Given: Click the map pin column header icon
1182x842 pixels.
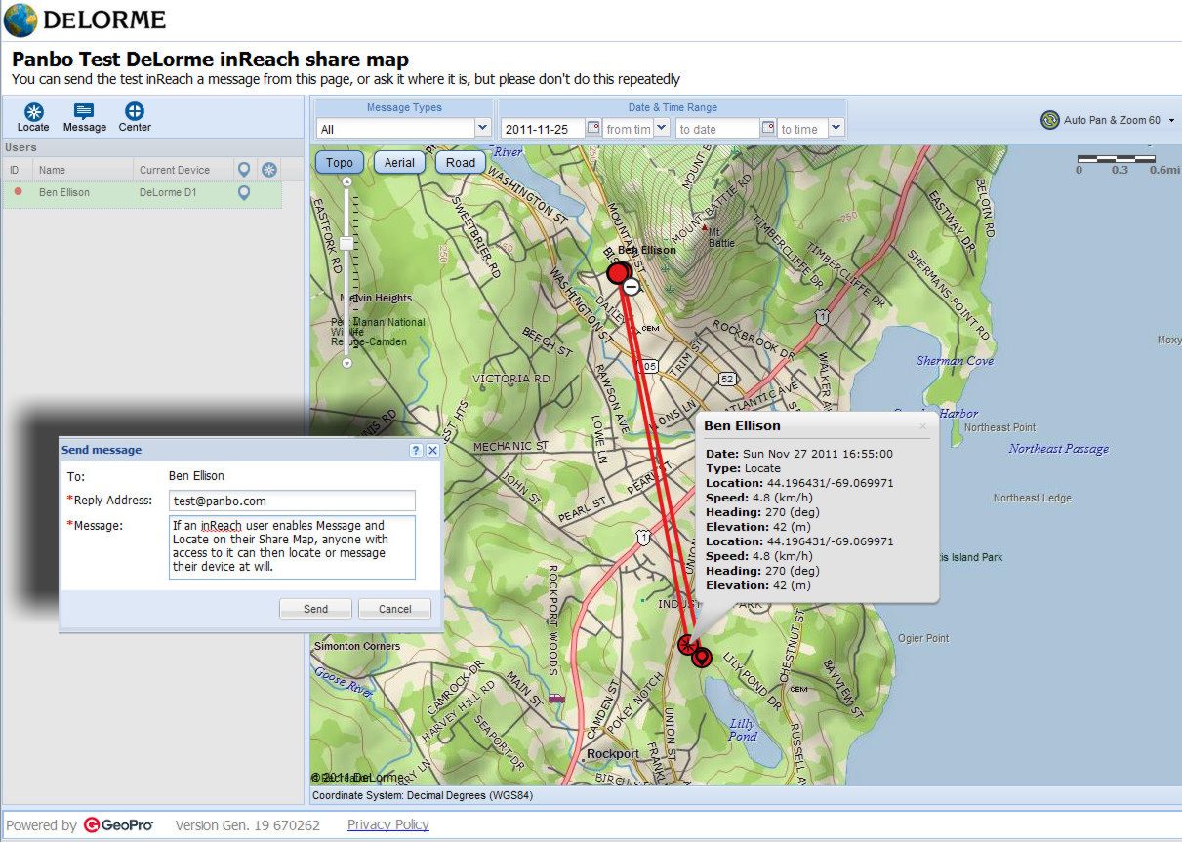Looking at the screenshot, I should tap(244, 170).
